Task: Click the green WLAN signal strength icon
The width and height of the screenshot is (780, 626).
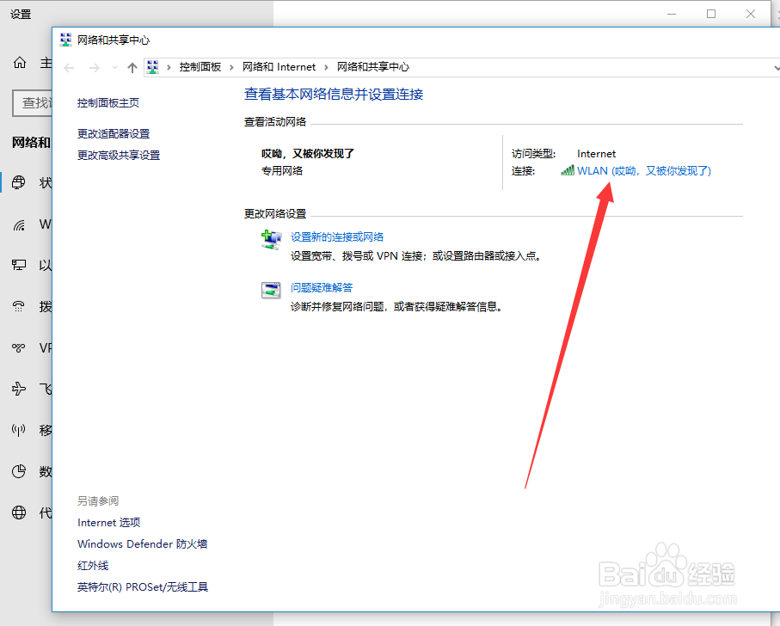Action: (568, 170)
